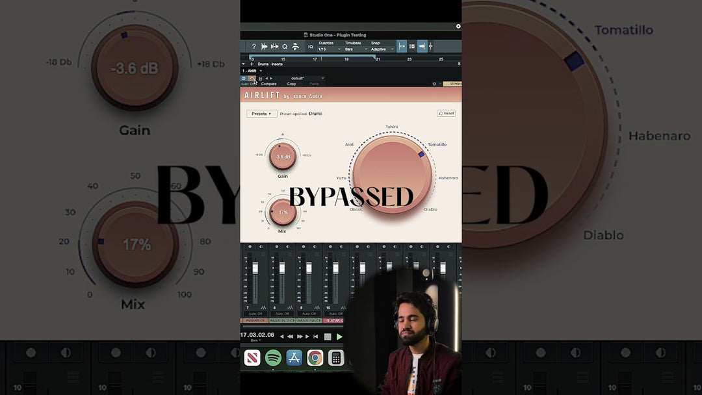
Task: Open plugin gear settings icon
Action: coord(434,84)
